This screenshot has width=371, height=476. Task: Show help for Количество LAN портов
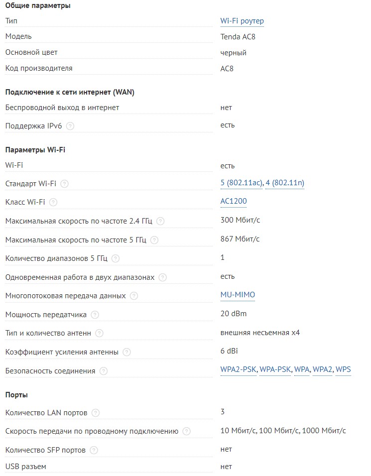pyautogui.click(x=96, y=413)
